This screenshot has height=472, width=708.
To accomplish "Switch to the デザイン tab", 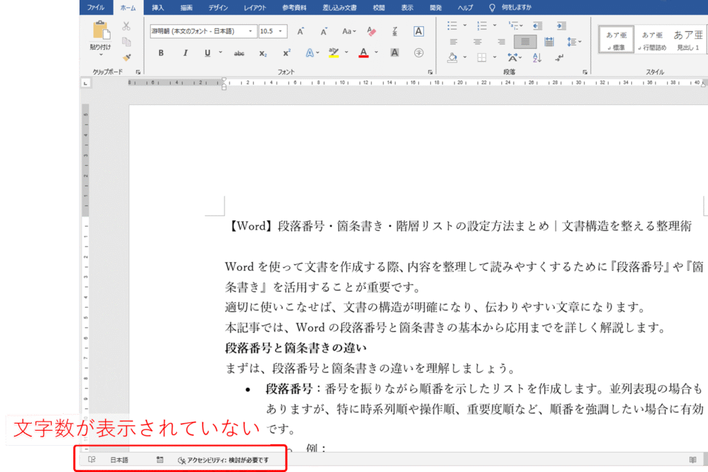I will click(x=218, y=8).
